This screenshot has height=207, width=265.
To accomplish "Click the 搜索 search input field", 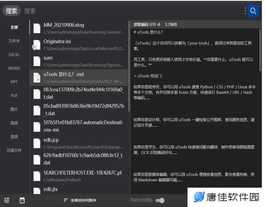I will tap(132, 11).
